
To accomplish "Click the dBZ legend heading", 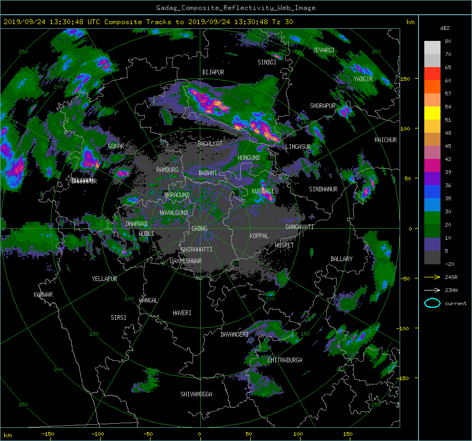I will pos(445,28).
